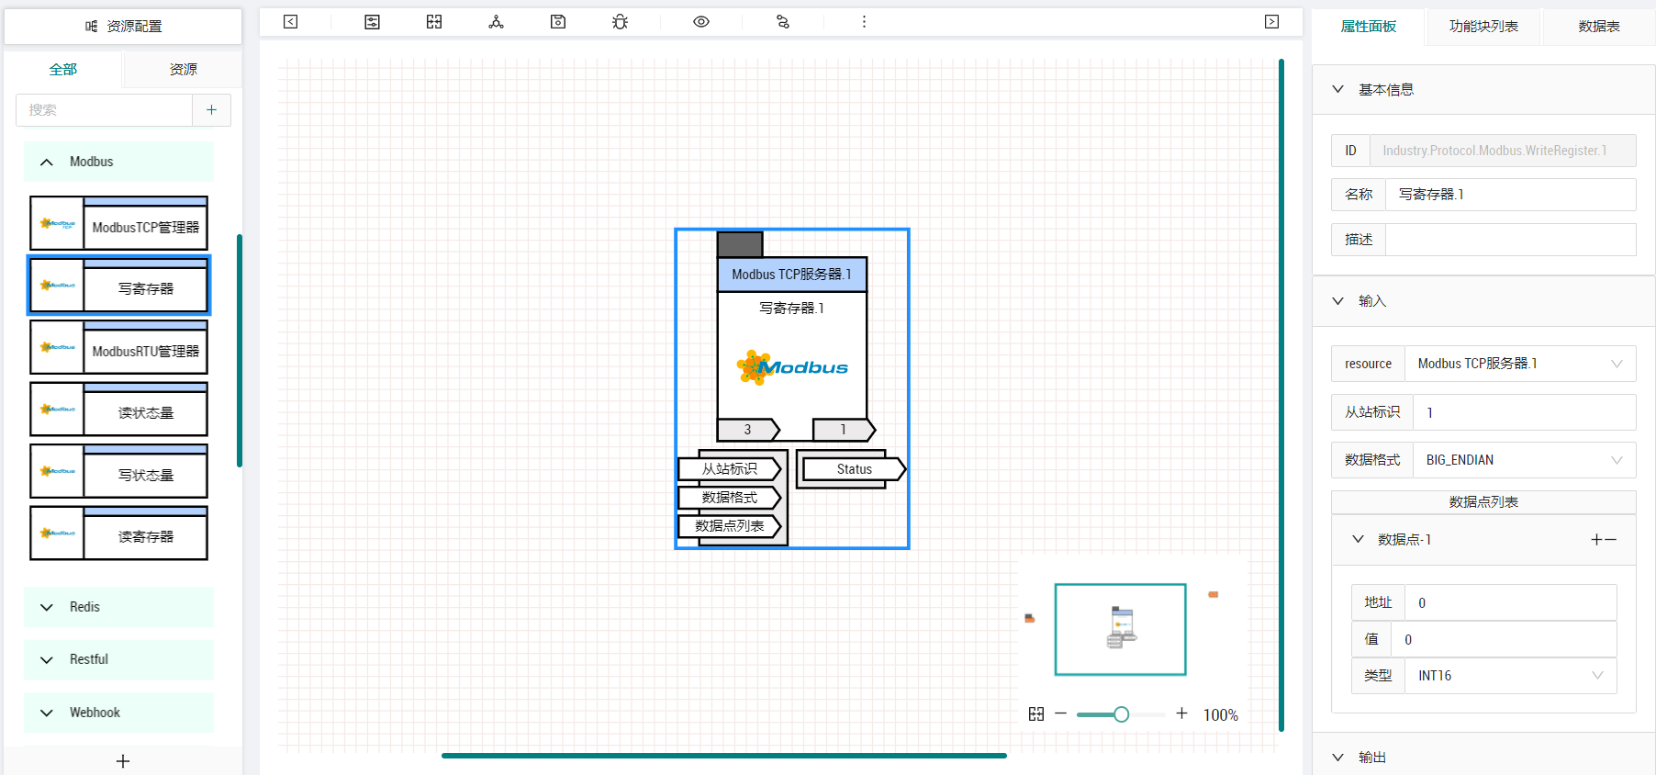Click the 数据点列表 header in the properties panel
This screenshot has height=775, width=1656.
pyautogui.click(x=1483, y=502)
